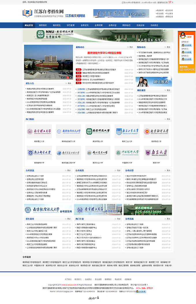The image size is (196, 304).
Task: Click the QQ在线 button in the page footer
Action: (x=141, y=291)
